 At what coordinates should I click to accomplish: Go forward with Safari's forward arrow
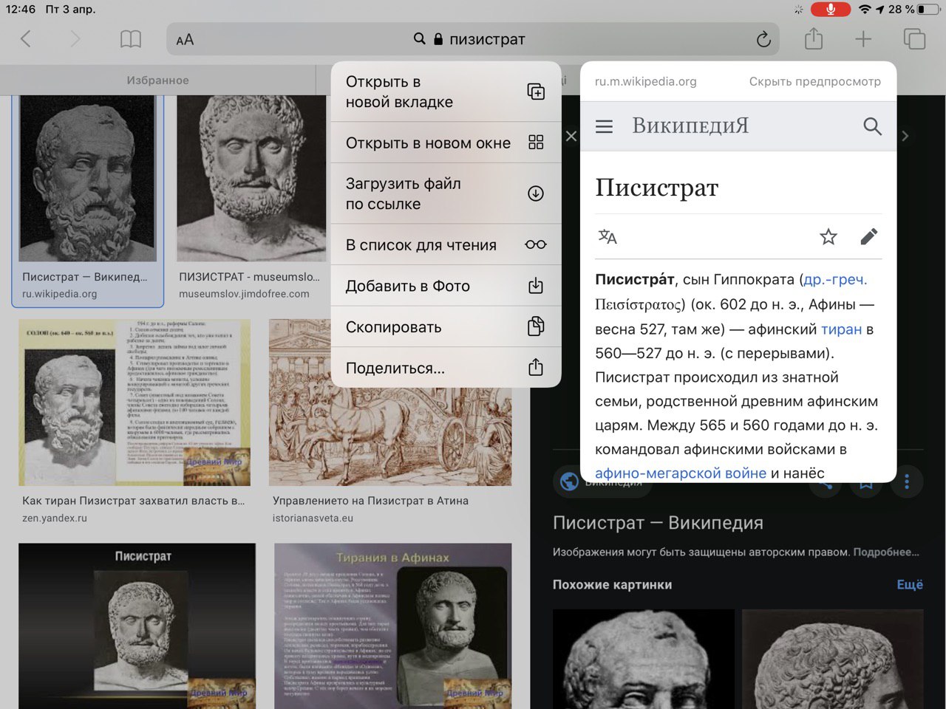coord(75,39)
